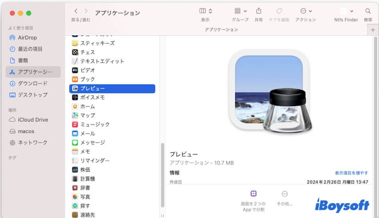Select 探す in the app list
Image resolution: width=379 pixels, height=218 pixels.
click(x=112, y=206)
